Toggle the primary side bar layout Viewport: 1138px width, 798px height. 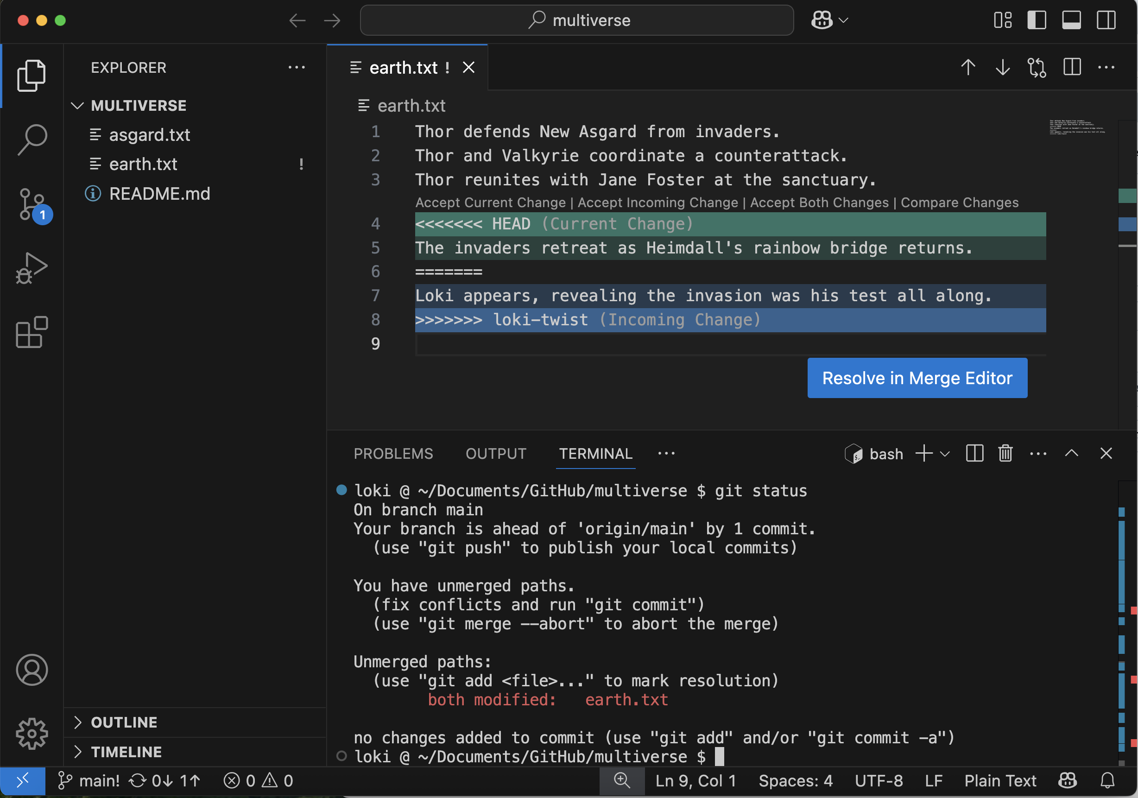(x=1037, y=20)
